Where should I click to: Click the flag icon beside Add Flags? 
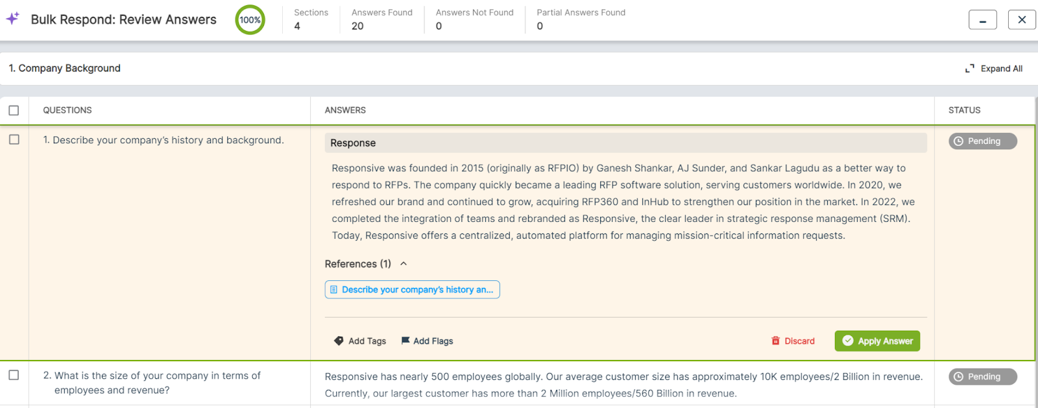pyautogui.click(x=405, y=341)
